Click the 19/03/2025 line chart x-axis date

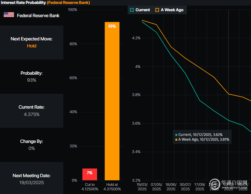(x=142, y=187)
